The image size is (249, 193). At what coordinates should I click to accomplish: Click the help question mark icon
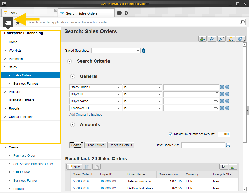coord(241,39)
